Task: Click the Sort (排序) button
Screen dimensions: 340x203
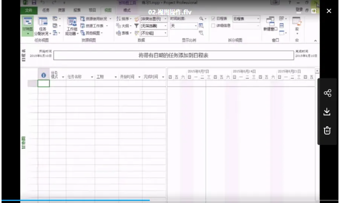Action: click(x=123, y=19)
